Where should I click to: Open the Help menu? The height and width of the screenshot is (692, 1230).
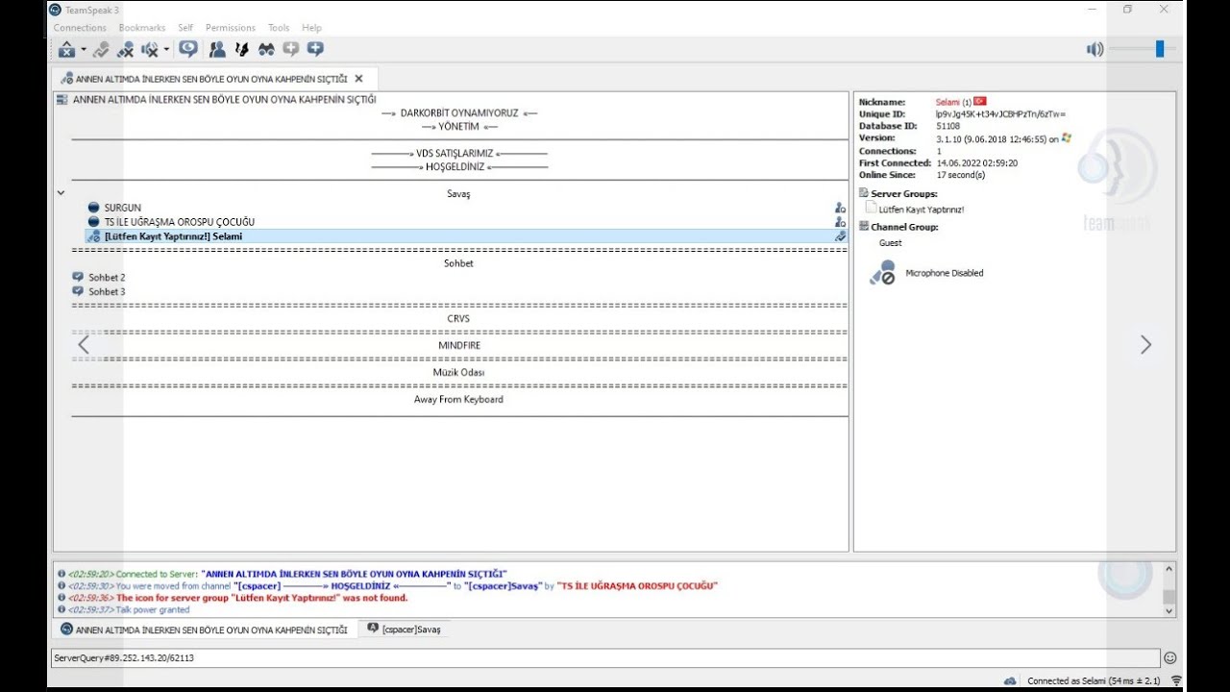coord(311,28)
